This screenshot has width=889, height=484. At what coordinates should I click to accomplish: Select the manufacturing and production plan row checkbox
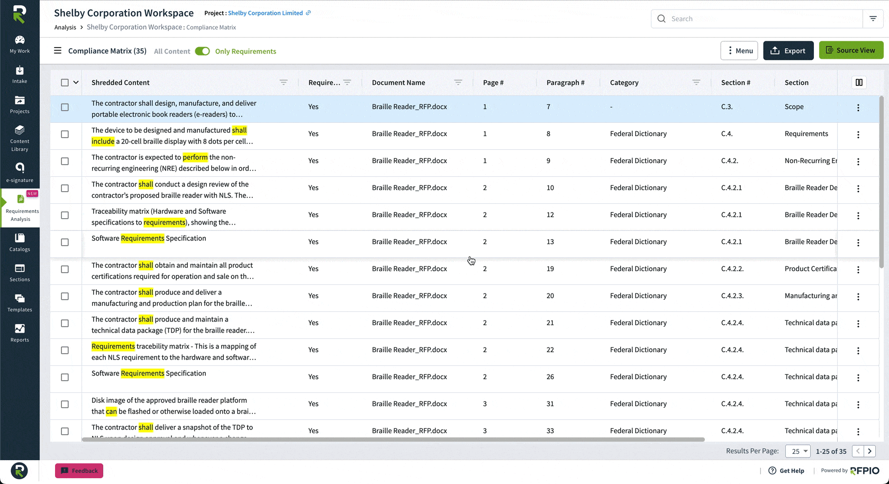(65, 296)
